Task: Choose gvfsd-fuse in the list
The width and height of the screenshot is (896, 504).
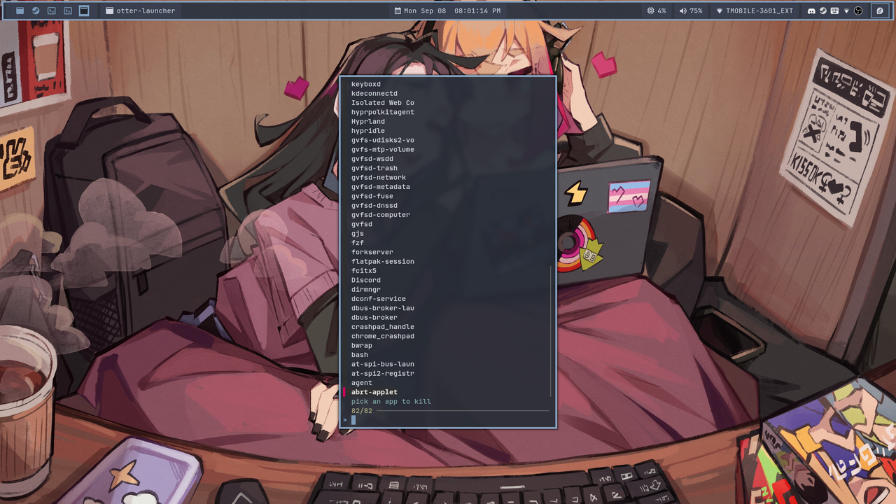Action: tap(372, 196)
